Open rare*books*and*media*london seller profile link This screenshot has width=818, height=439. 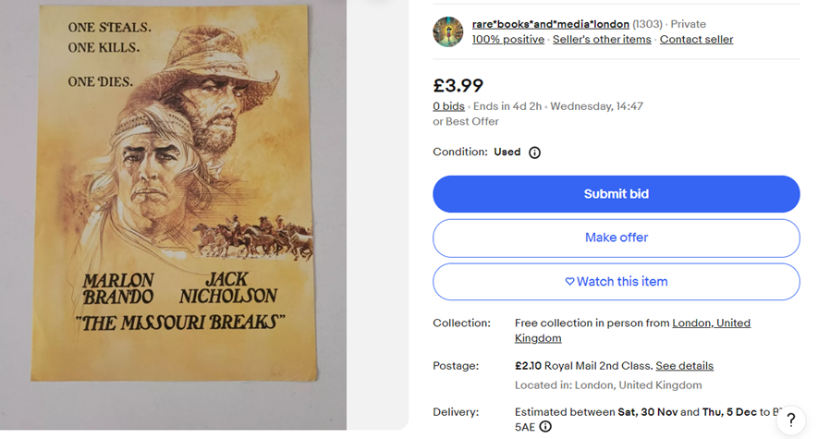pyautogui.click(x=550, y=24)
